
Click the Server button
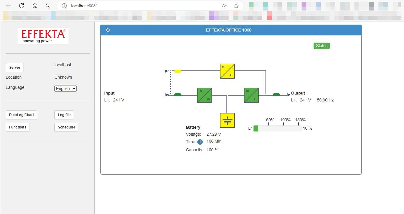[x=14, y=68]
